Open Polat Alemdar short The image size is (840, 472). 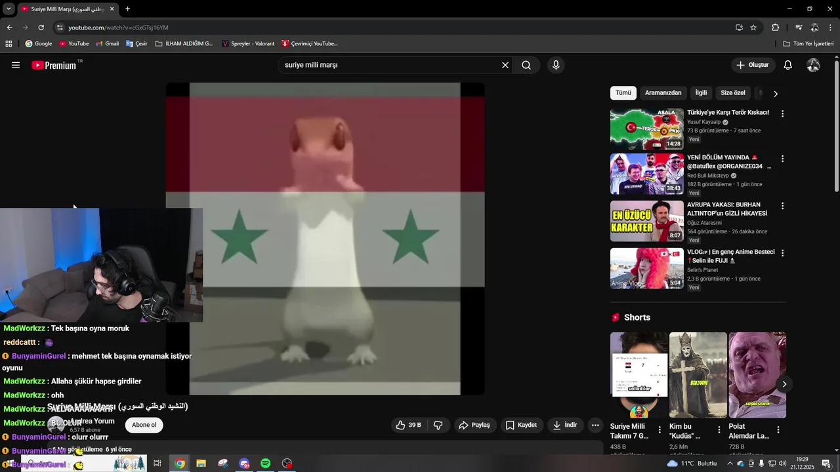coord(757,375)
